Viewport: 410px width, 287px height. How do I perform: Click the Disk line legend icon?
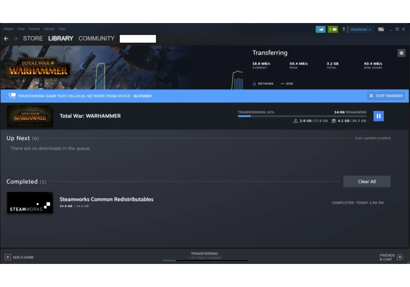[282, 84]
